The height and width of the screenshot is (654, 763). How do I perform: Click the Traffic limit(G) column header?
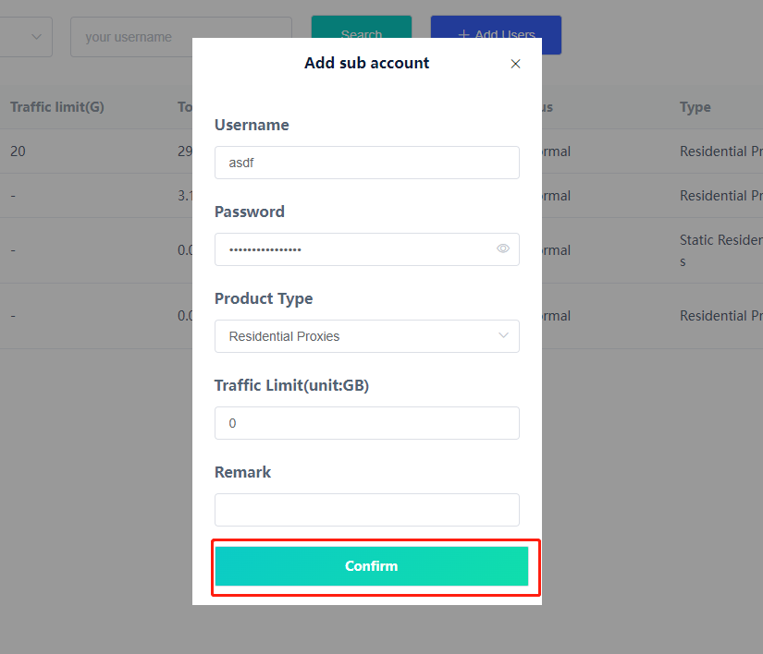click(x=57, y=107)
